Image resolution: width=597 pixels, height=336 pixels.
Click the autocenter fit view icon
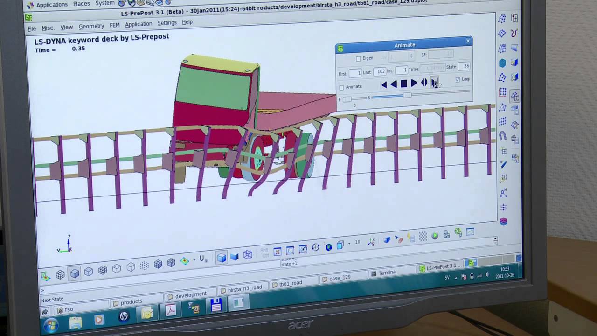pos(277,252)
